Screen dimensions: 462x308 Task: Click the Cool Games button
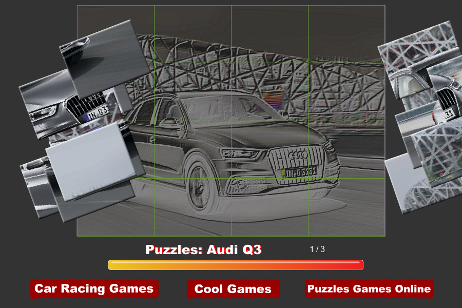point(233,289)
